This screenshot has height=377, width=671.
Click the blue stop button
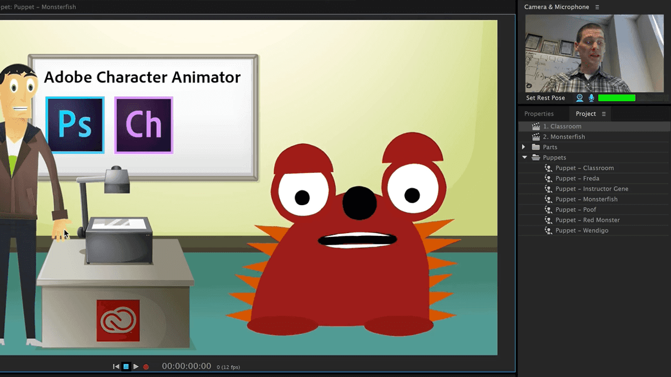tap(126, 367)
